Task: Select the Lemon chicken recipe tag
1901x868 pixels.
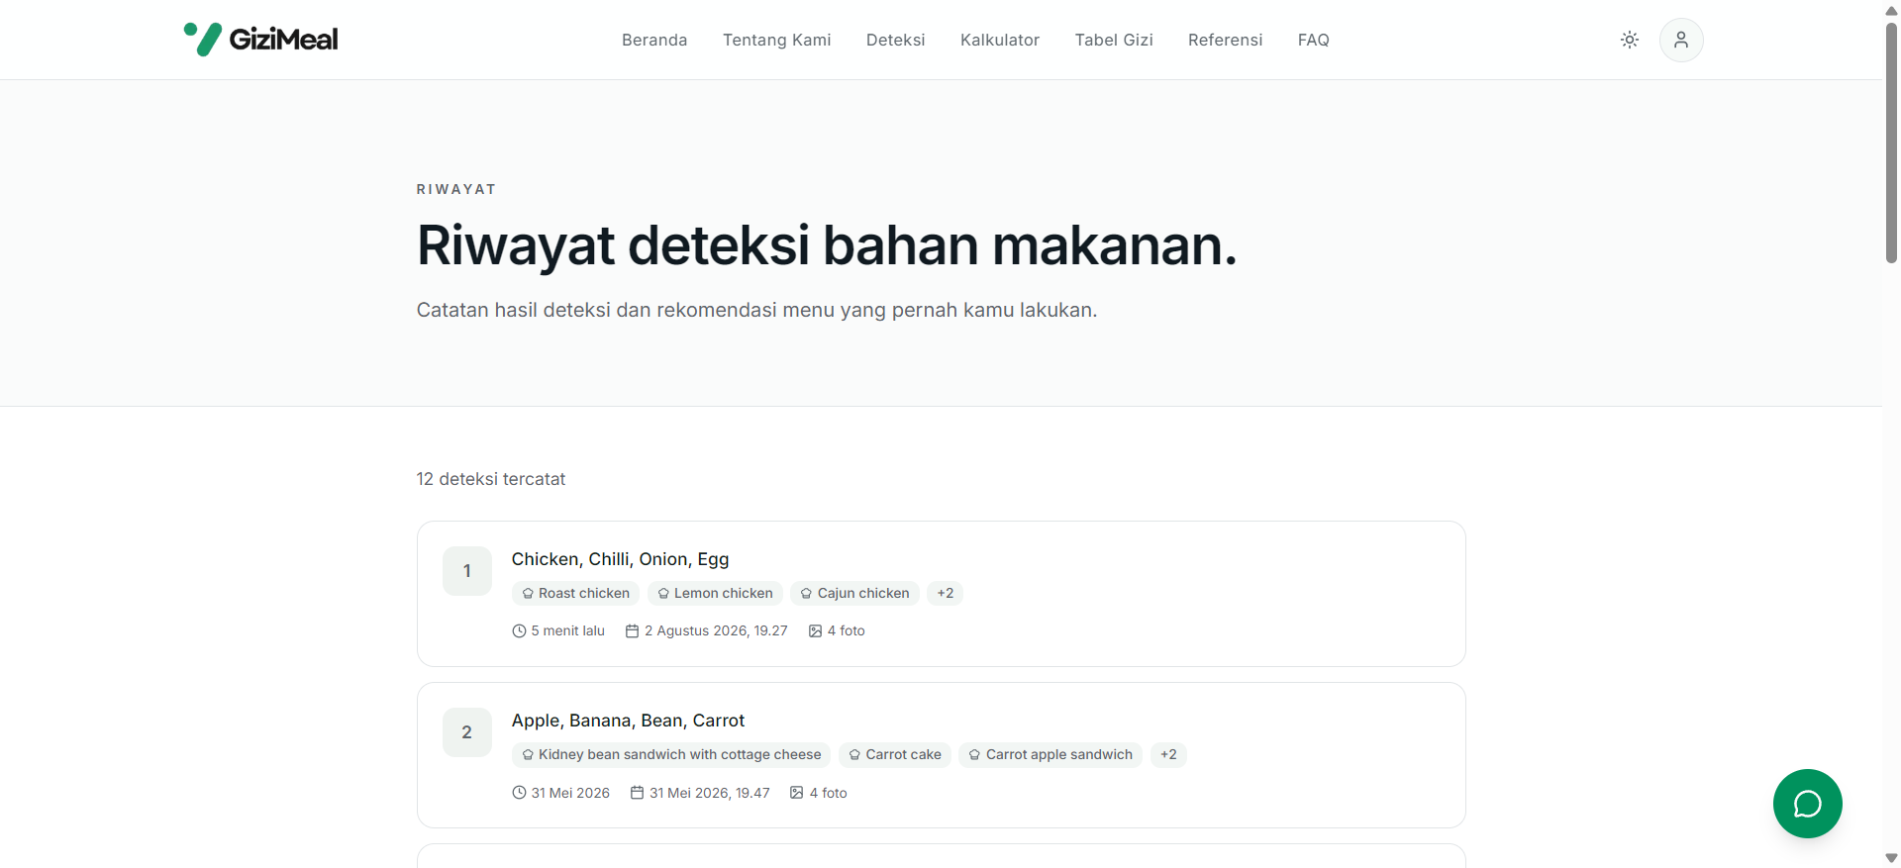Action: (715, 593)
